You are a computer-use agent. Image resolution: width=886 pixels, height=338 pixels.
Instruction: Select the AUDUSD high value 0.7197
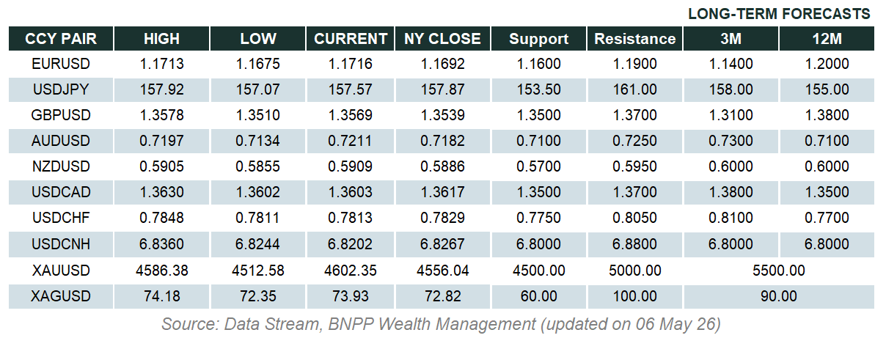(162, 142)
